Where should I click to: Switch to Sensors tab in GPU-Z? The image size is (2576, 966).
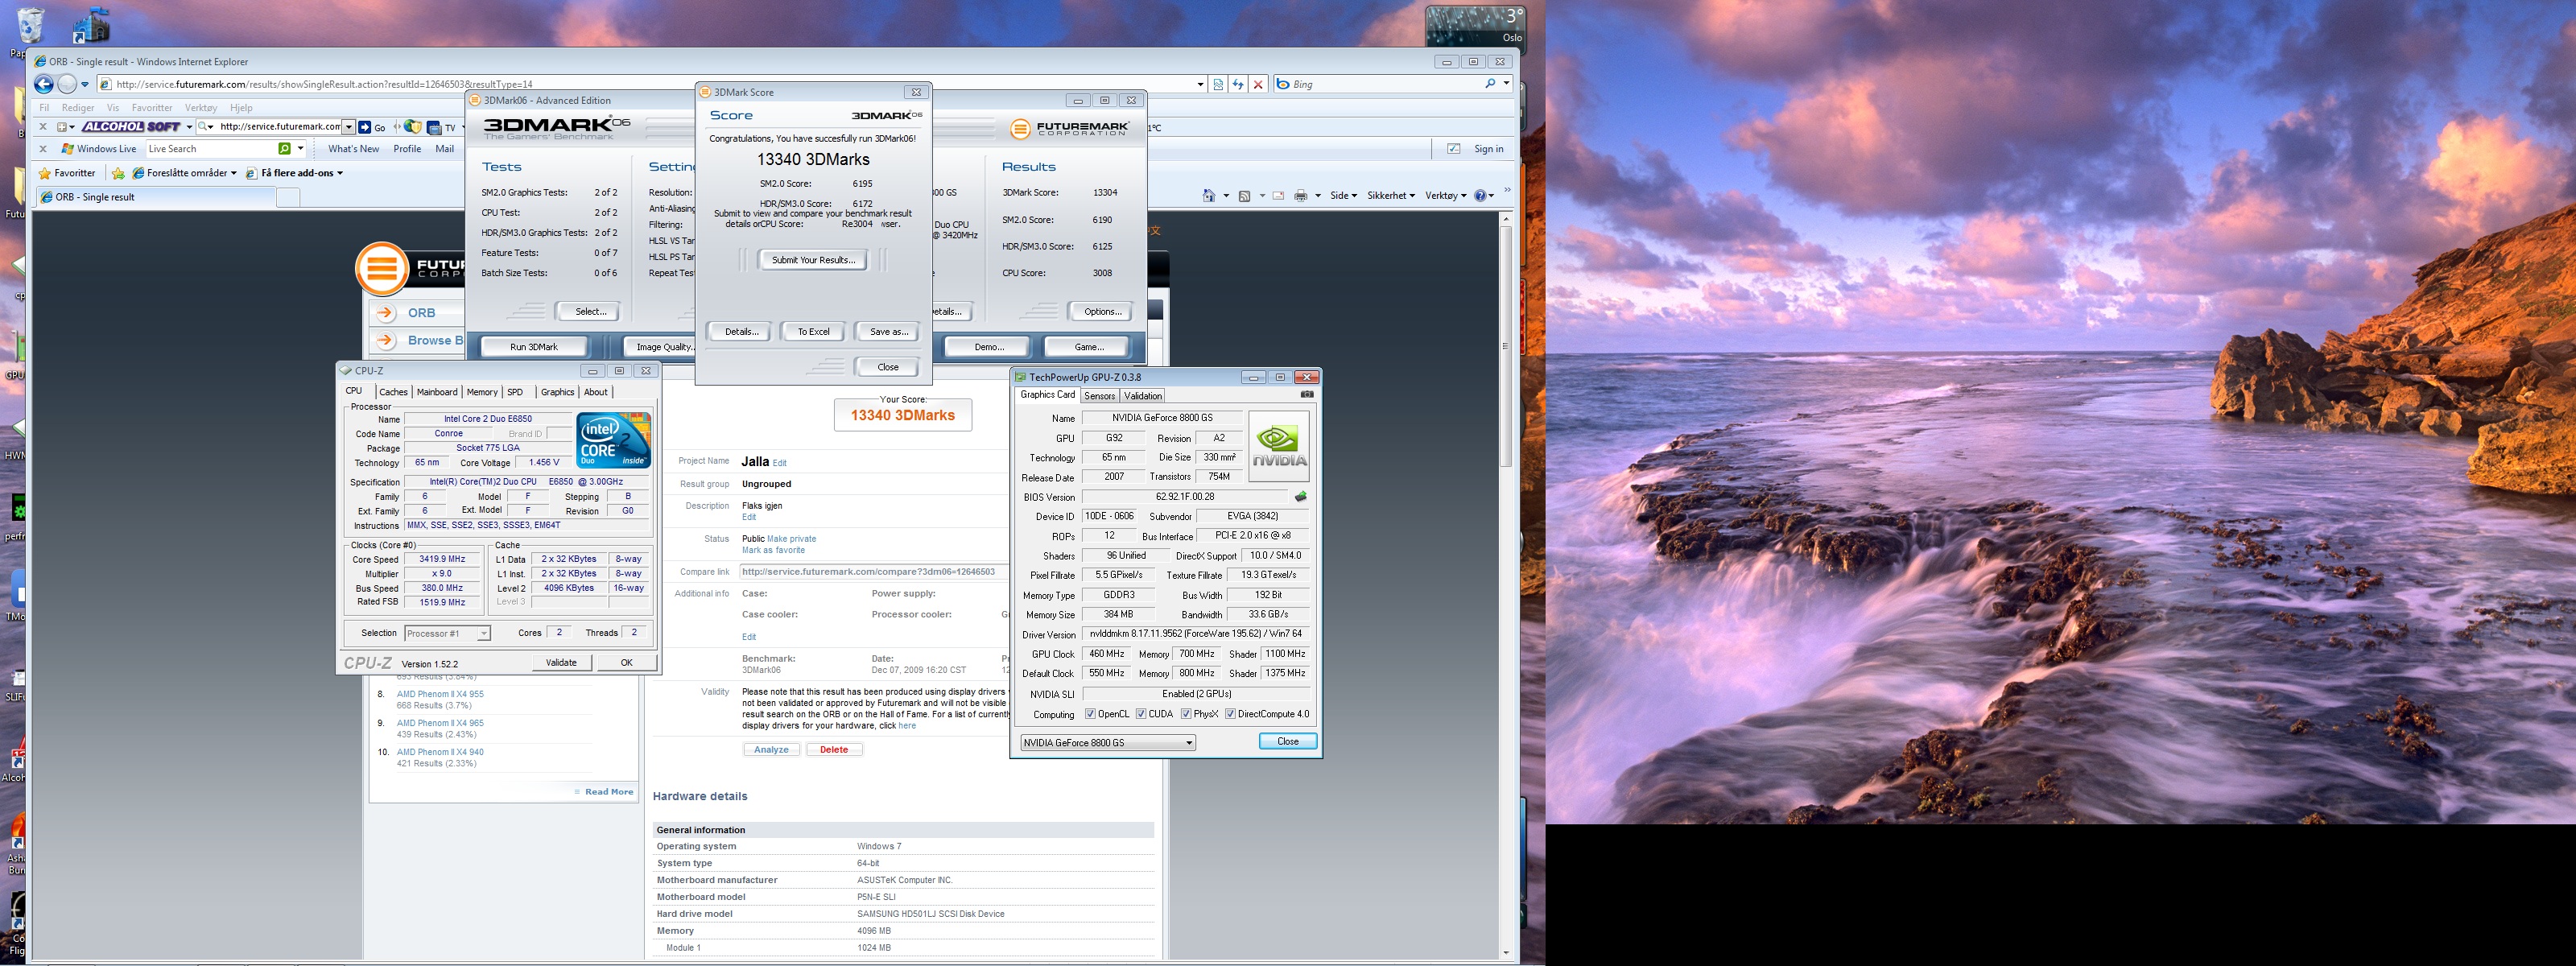tap(1099, 396)
